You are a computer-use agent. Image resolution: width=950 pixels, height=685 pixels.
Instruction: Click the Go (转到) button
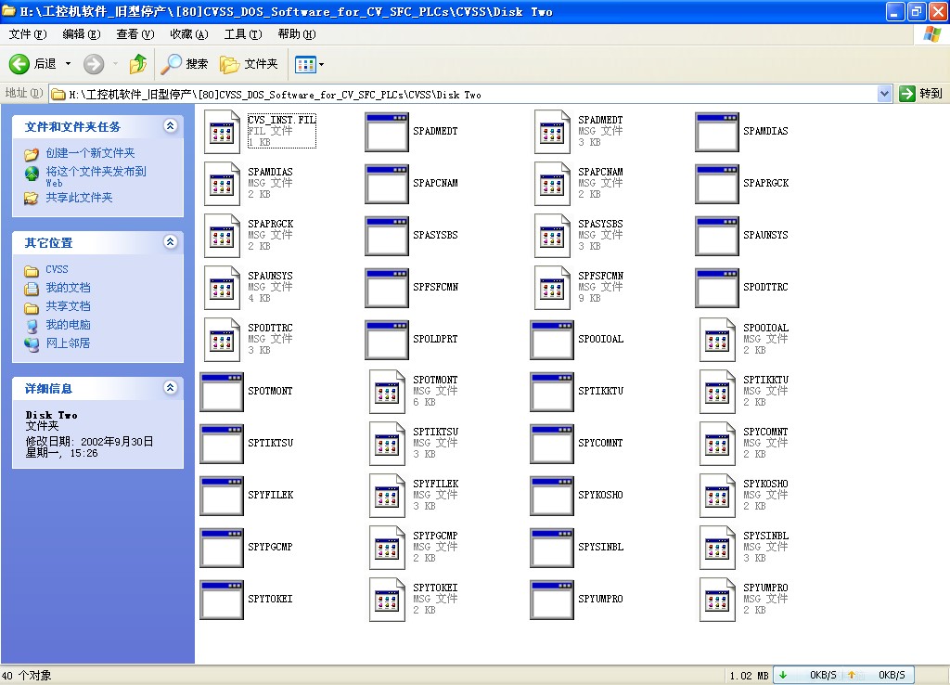920,94
